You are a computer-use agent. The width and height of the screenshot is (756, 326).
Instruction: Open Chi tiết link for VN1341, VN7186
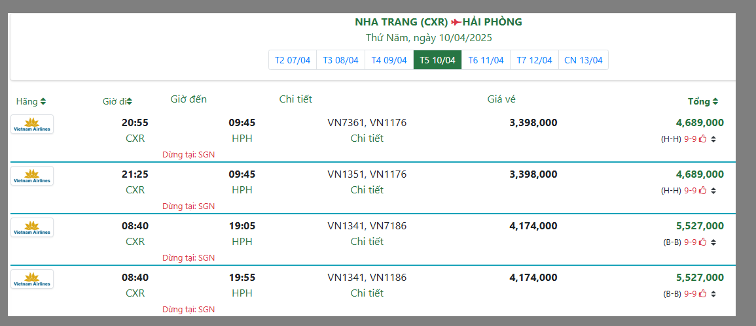367,241
